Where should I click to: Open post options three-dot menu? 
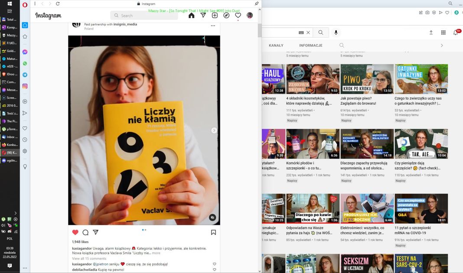[x=213, y=26]
